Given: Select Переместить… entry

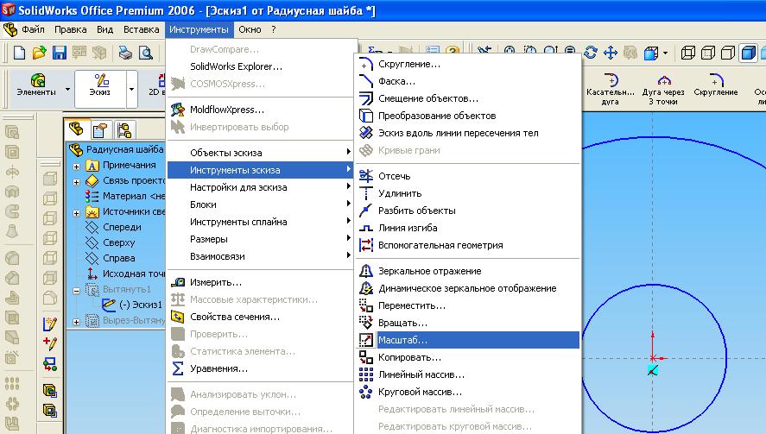Looking at the screenshot, I should click(468, 305).
